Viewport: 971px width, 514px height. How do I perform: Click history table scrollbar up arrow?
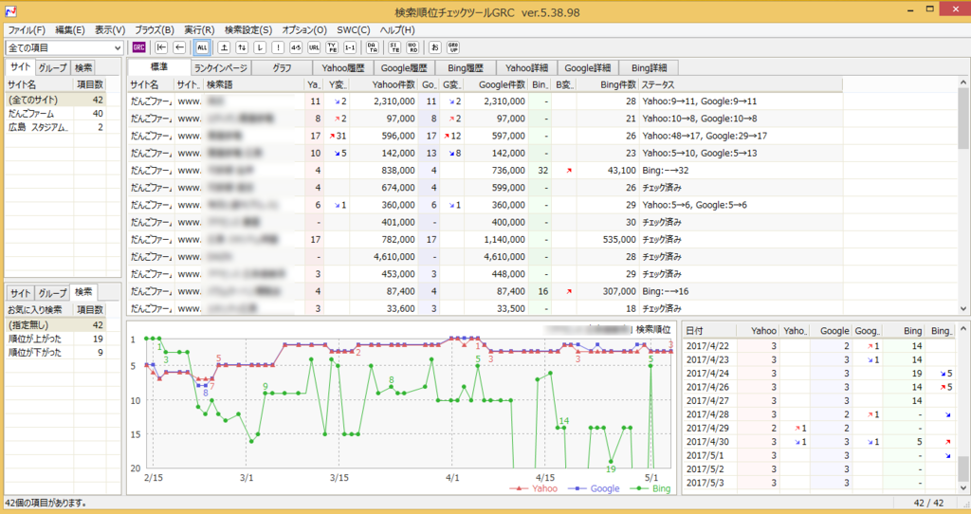pyautogui.click(x=963, y=329)
